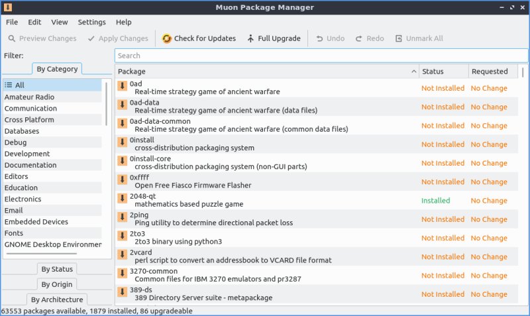Sort the list by Package column header
Image resolution: width=530 pixels, height=316 pixels.
pos(265,72)
